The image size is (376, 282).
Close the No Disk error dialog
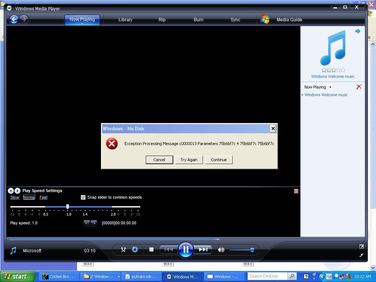pos(273,129)
